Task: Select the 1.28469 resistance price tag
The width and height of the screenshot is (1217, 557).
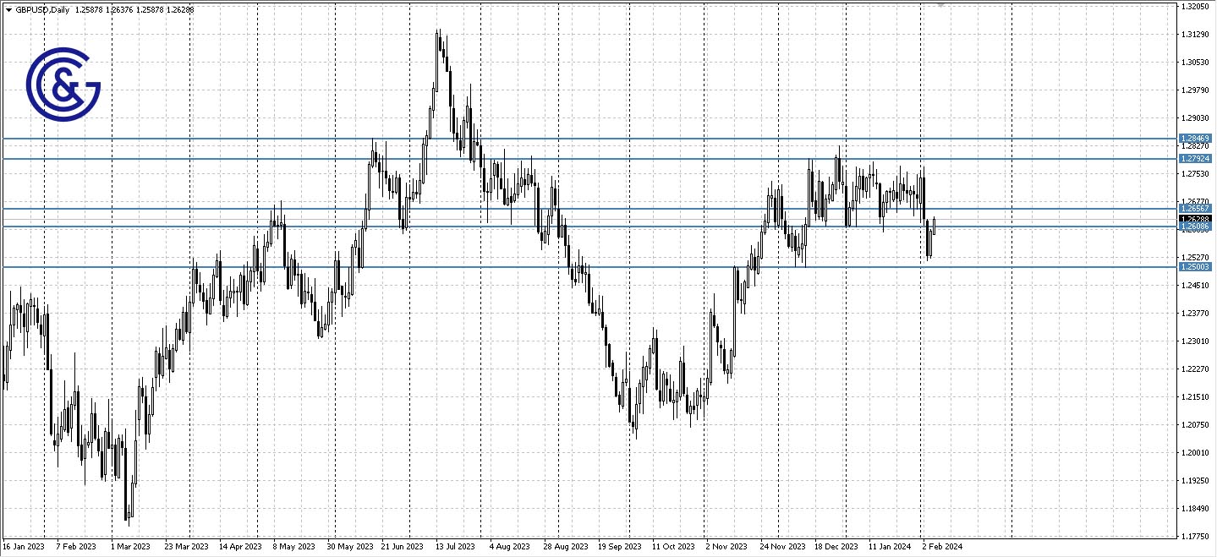Action: pyautogui.click(x=1195, y=137)
